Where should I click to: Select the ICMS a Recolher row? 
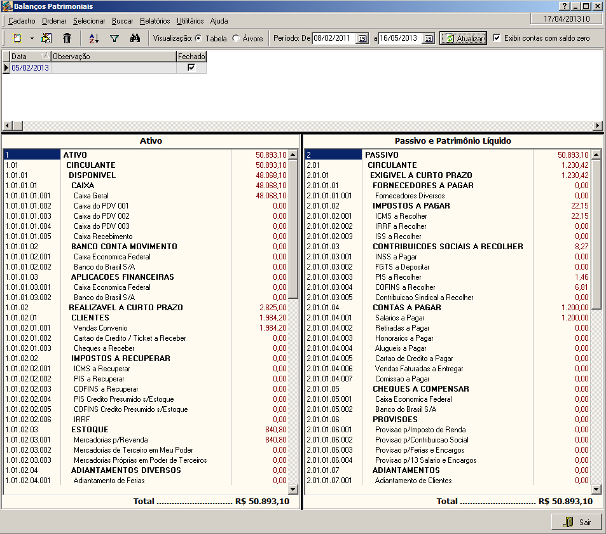tap(448, 216)
